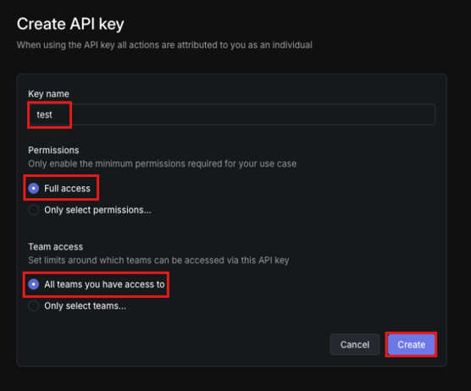Screen dimensions: 471x391
Task: Choose the Only select permissions radio button
Action: 34,210
